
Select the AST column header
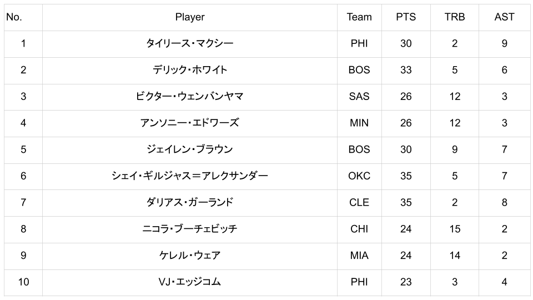click(504, 17)
